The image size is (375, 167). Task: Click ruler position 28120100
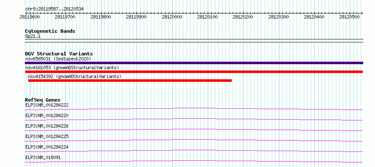[x=207, y=17]
